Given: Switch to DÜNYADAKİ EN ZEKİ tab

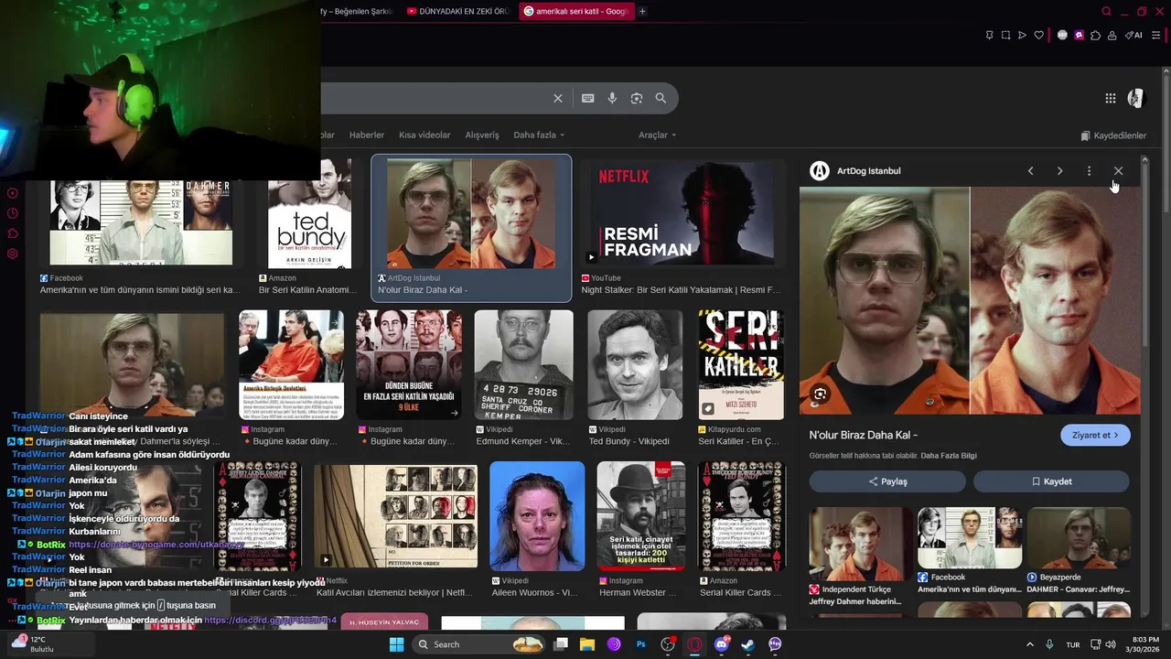Looking at the screenshot, I should [457, 11].
